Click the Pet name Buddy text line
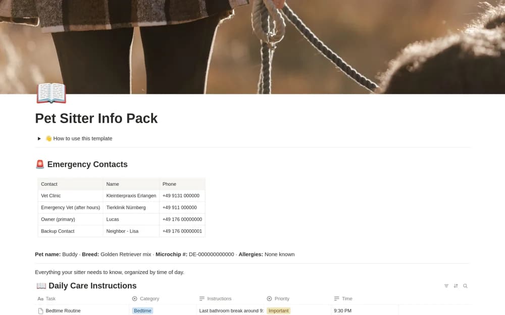Screen dimensions: 505x315 pos(165,254)
